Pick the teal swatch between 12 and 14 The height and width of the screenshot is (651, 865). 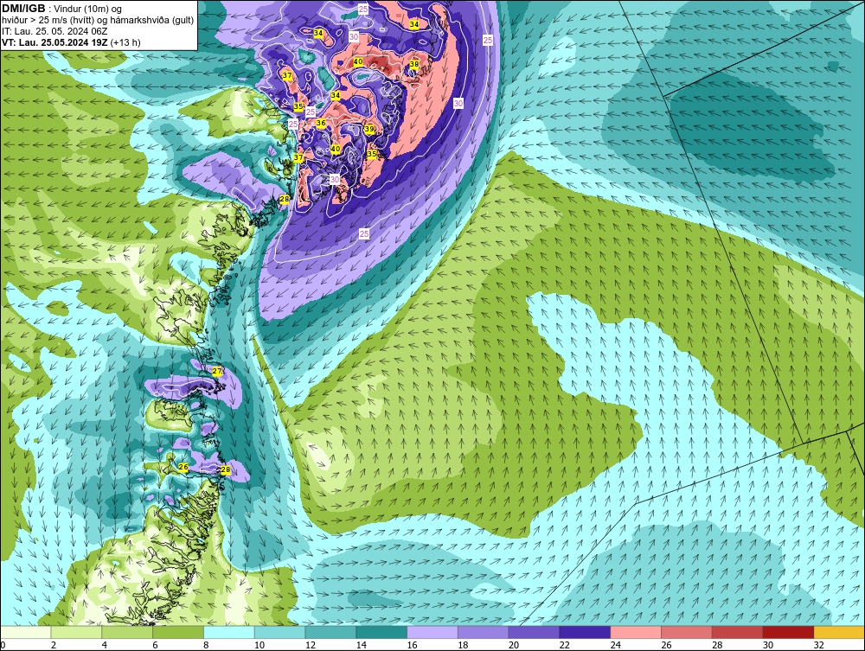[x=330, y=632]
